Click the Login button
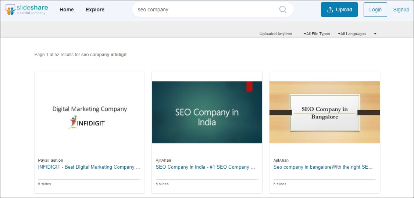 tap(375, 10)
